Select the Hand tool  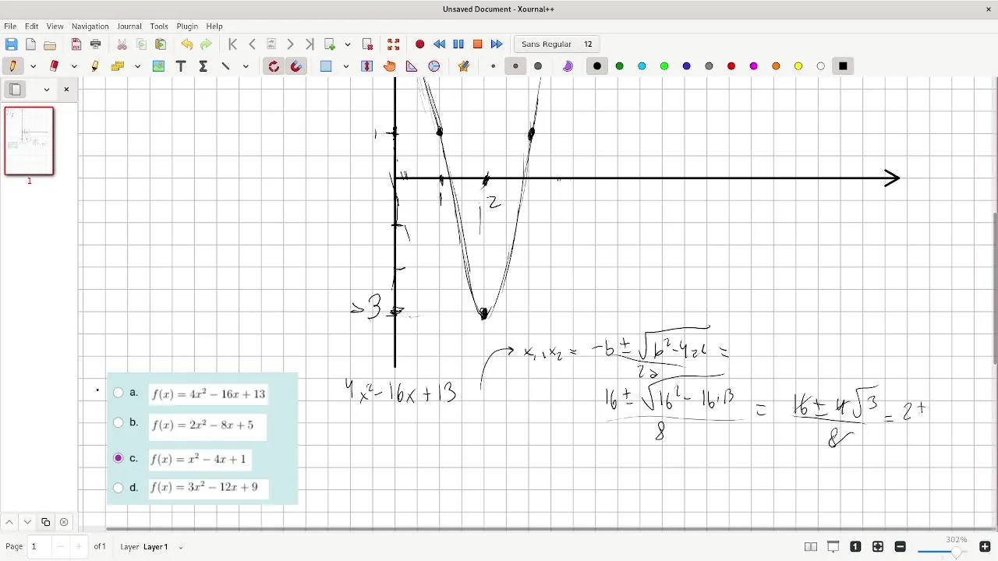click(x=390, y=66)
